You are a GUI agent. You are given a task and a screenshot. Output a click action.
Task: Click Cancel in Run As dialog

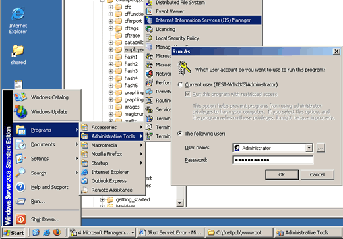(x=317, y=174)
